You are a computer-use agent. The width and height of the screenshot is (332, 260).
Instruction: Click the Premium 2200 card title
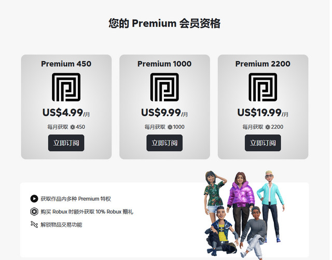pyautogui.click(x=263, y=64)
